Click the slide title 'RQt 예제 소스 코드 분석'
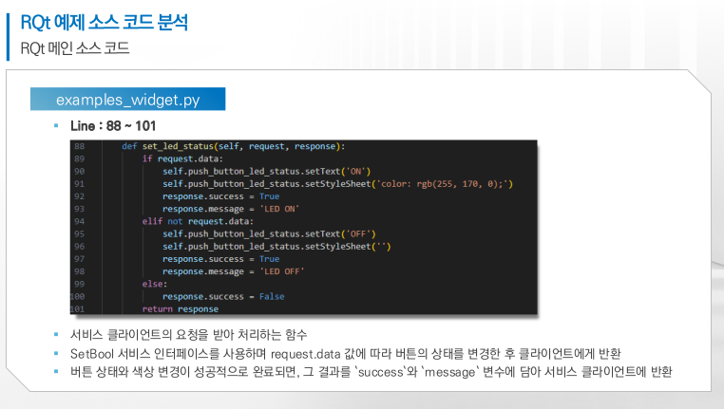This screenshot has height=409, width=724. pos(104,22)
